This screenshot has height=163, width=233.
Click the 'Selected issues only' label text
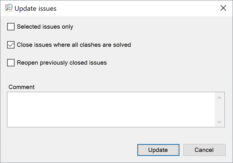point(45,27)
